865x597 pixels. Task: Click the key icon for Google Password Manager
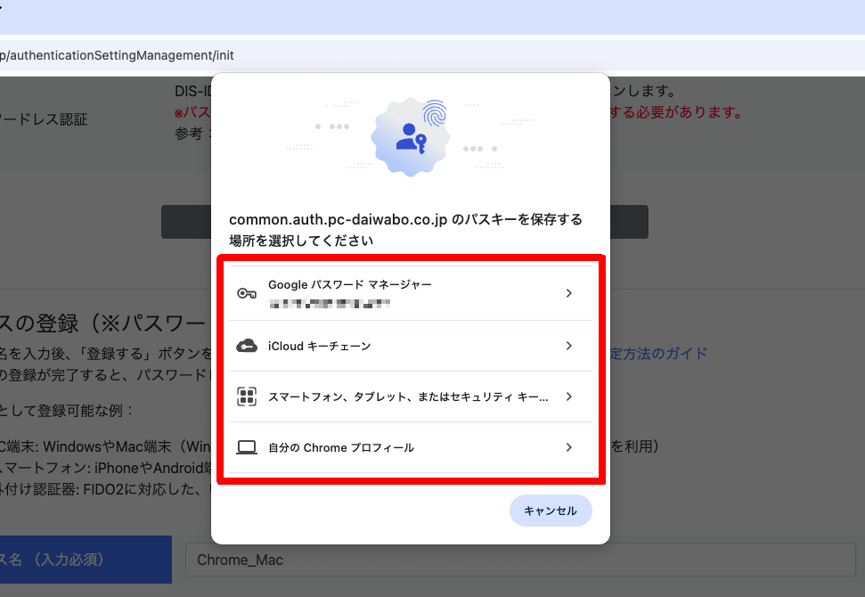247,294
